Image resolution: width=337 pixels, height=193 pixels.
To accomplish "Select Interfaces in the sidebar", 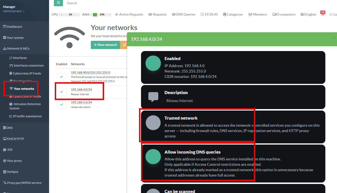I will point(20,58).
